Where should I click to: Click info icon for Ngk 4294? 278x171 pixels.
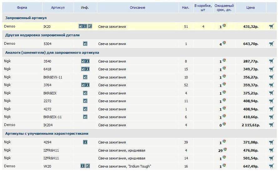tap(85, 142)
